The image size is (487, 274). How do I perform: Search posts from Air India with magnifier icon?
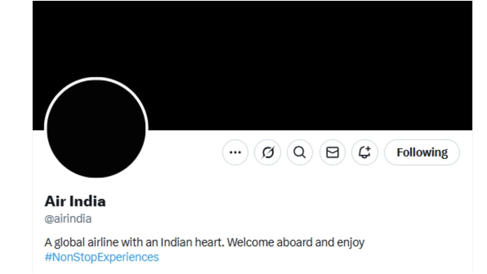300,153
